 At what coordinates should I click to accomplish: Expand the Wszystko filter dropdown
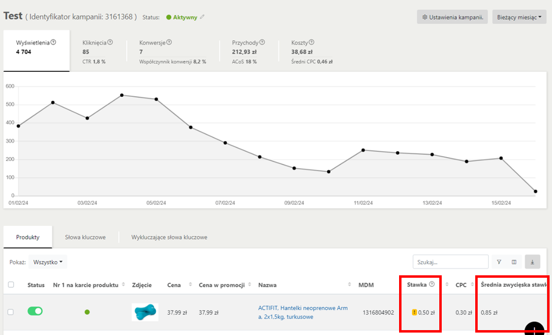(48, 262)
